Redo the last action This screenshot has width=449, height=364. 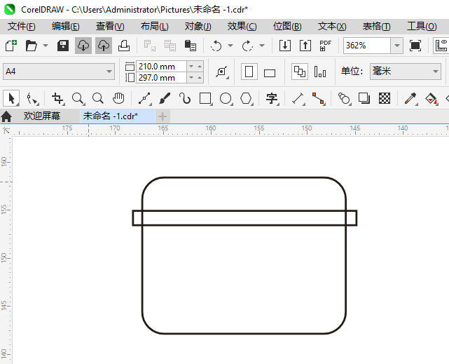(248, 46)
